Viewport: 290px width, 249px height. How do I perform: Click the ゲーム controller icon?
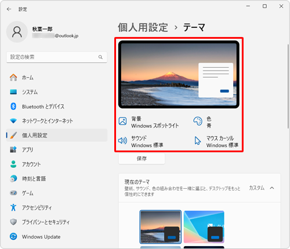point(13,193)
